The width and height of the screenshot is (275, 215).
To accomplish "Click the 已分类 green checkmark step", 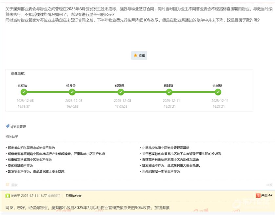I will click(x=72, y=92).
